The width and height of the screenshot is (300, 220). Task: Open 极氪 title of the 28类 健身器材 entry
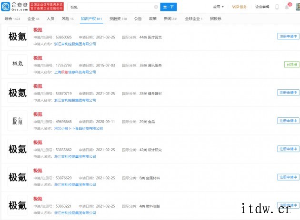[x=38, y=86]
